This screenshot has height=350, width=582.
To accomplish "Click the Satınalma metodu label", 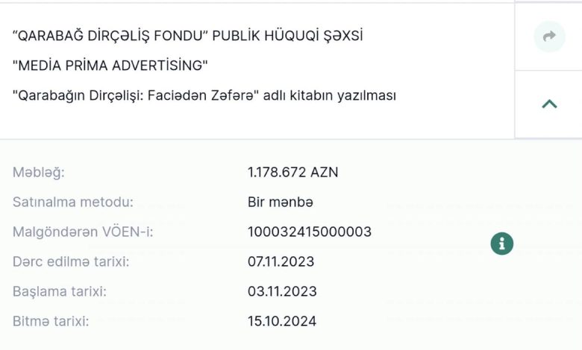I will [x=73, y=203].
